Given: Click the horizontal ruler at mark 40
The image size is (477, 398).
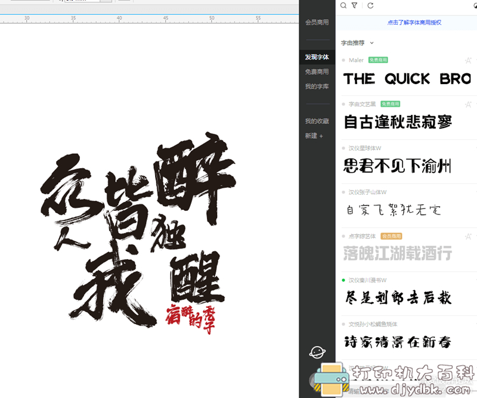Looking at the screenshot, I should click(x=119, y=18).
